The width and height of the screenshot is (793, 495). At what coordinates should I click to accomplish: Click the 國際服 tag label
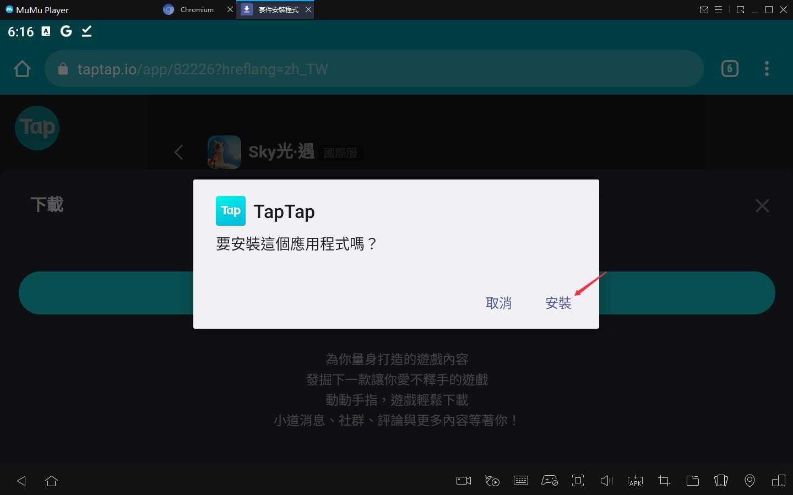pyautogui.click(x=341, y=153)
